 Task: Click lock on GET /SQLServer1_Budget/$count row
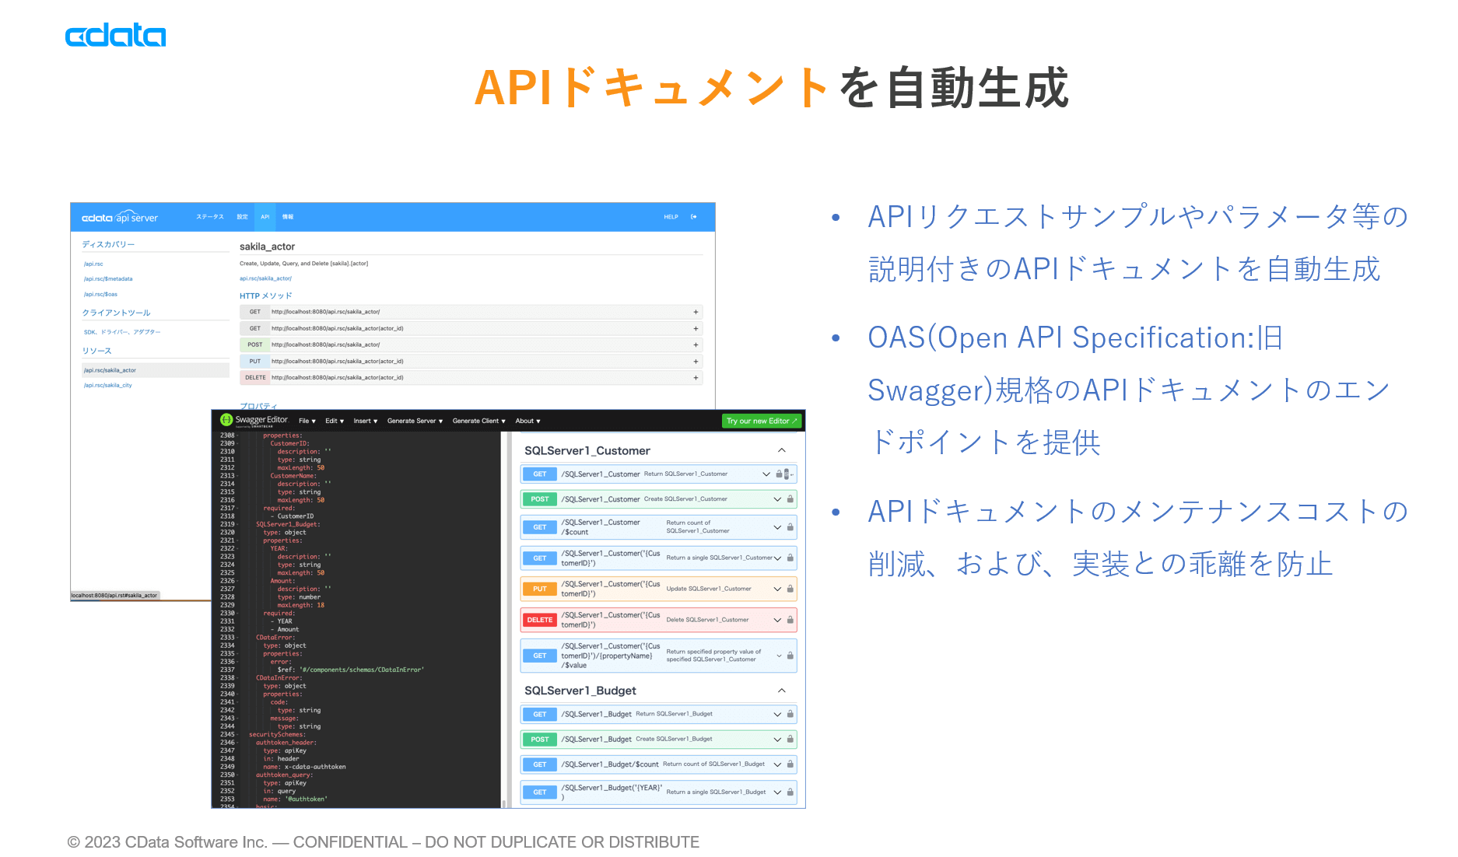[x=790, y=764]
